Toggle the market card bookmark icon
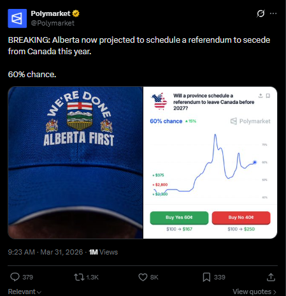Image resolution: width=286 pixels, height=296 pixels. point(268,96)
